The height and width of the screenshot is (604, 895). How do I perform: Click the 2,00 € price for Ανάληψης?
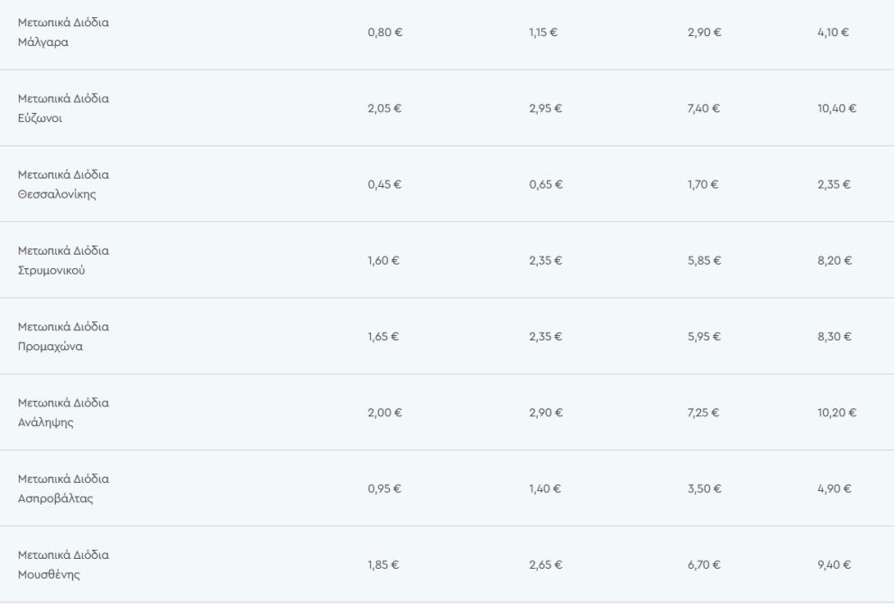[383, 413]
